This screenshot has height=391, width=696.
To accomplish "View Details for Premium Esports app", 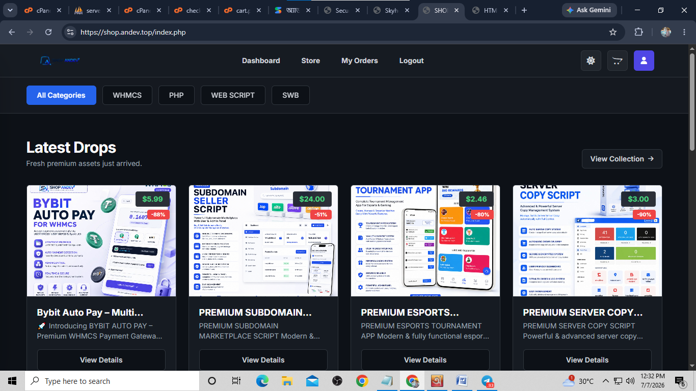I will click(x=425, y=360).
